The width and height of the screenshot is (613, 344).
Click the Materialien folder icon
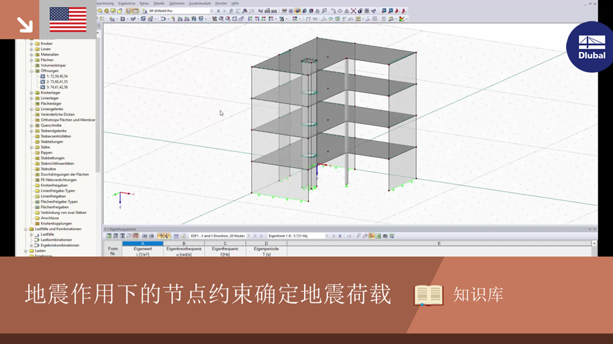[x=38, y=54]
